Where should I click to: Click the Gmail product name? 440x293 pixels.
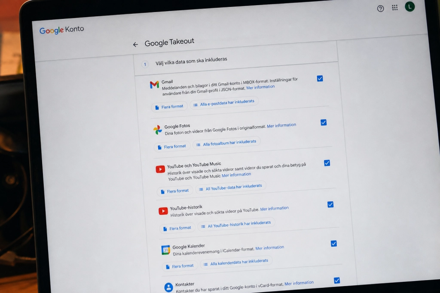click(167, 82)
